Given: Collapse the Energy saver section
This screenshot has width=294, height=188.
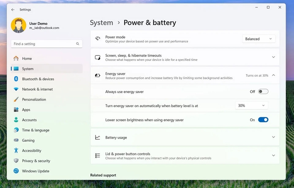Looking at the screenshot, I should (x=273, y=75).
